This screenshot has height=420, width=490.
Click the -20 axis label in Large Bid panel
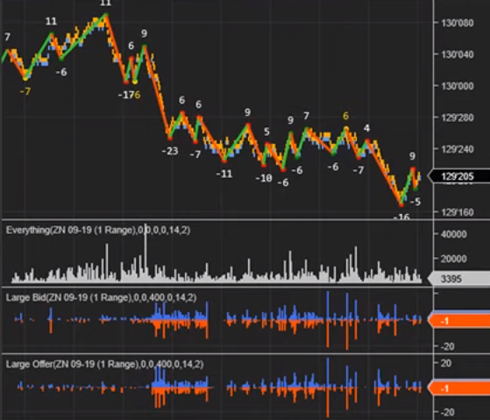[448, 346]
